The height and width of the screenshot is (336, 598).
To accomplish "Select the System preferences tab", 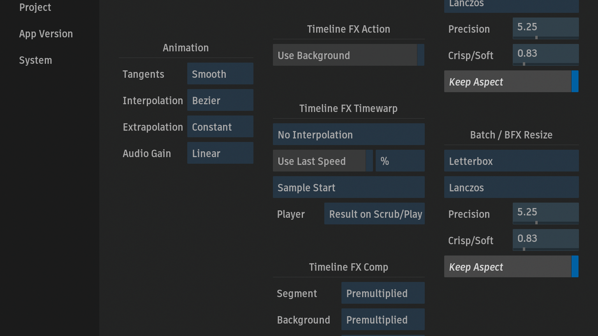I will 35,60.
